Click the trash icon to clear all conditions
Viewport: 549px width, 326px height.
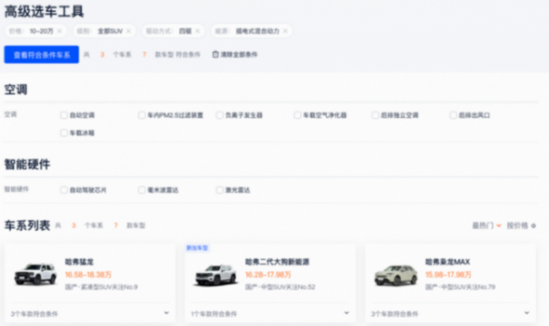216,55
